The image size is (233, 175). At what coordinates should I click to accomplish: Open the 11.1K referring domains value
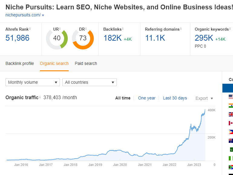155,38
